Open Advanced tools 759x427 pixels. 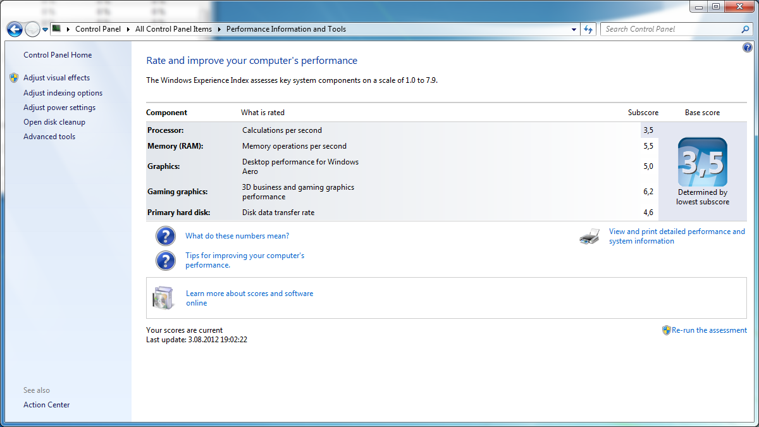[49, 137]
